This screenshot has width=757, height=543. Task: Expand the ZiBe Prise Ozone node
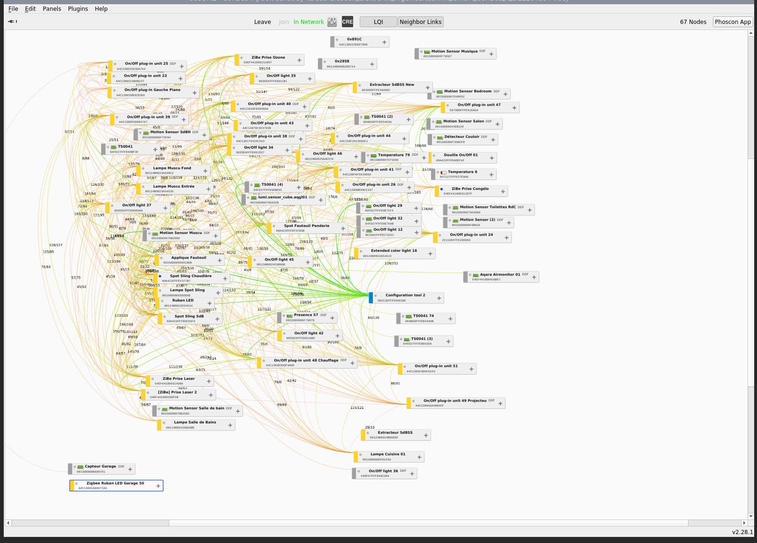[x=299, y=60]
